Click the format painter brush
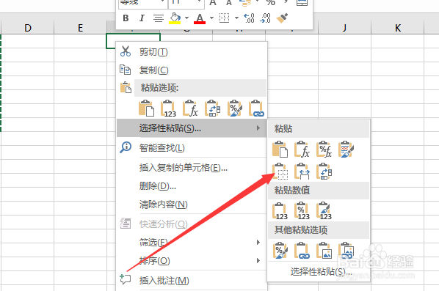Viewport: 439px width, 291px height. coord(282,18)
